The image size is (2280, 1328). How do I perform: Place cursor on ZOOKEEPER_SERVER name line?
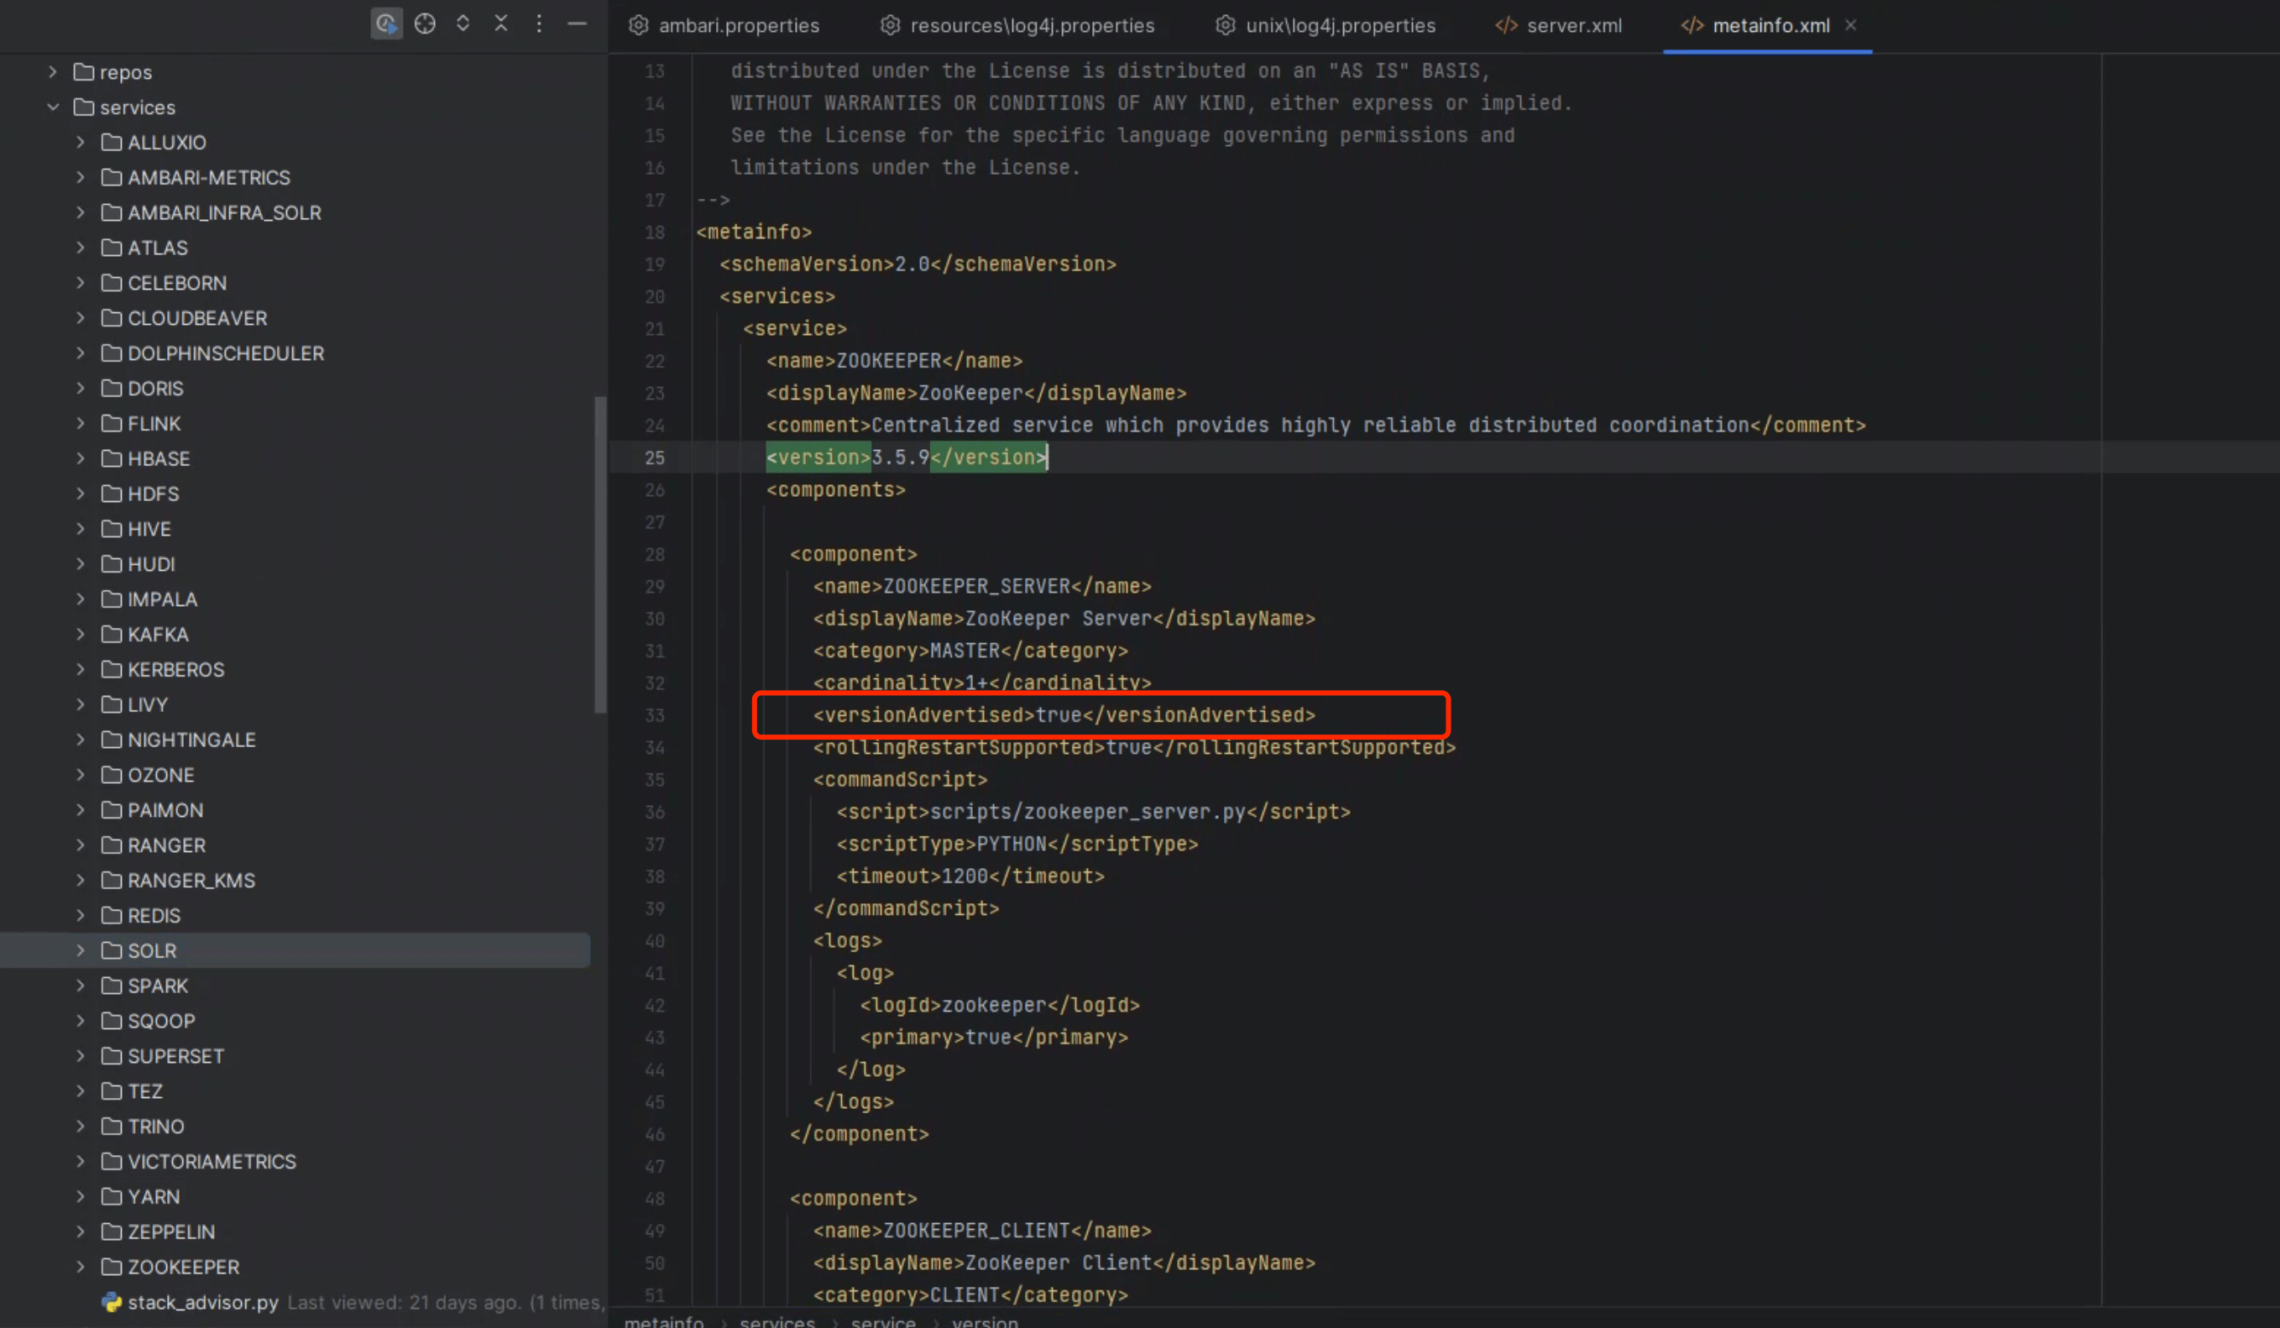click(981, 587)
